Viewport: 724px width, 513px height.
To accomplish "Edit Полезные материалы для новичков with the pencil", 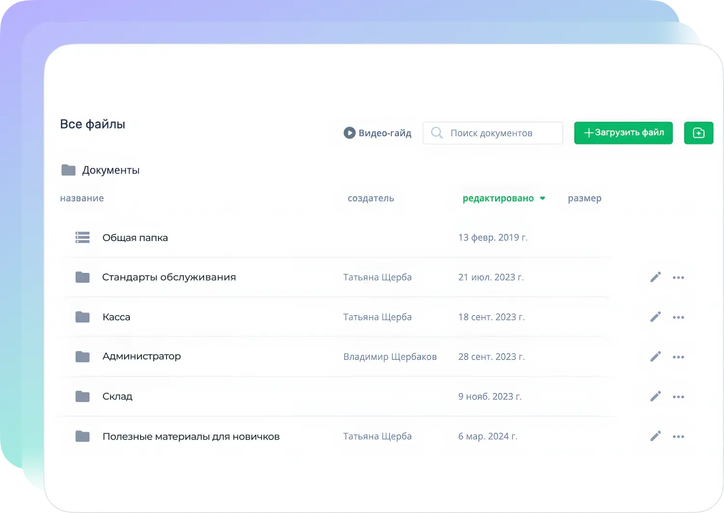I will click(x=655, y=436).
